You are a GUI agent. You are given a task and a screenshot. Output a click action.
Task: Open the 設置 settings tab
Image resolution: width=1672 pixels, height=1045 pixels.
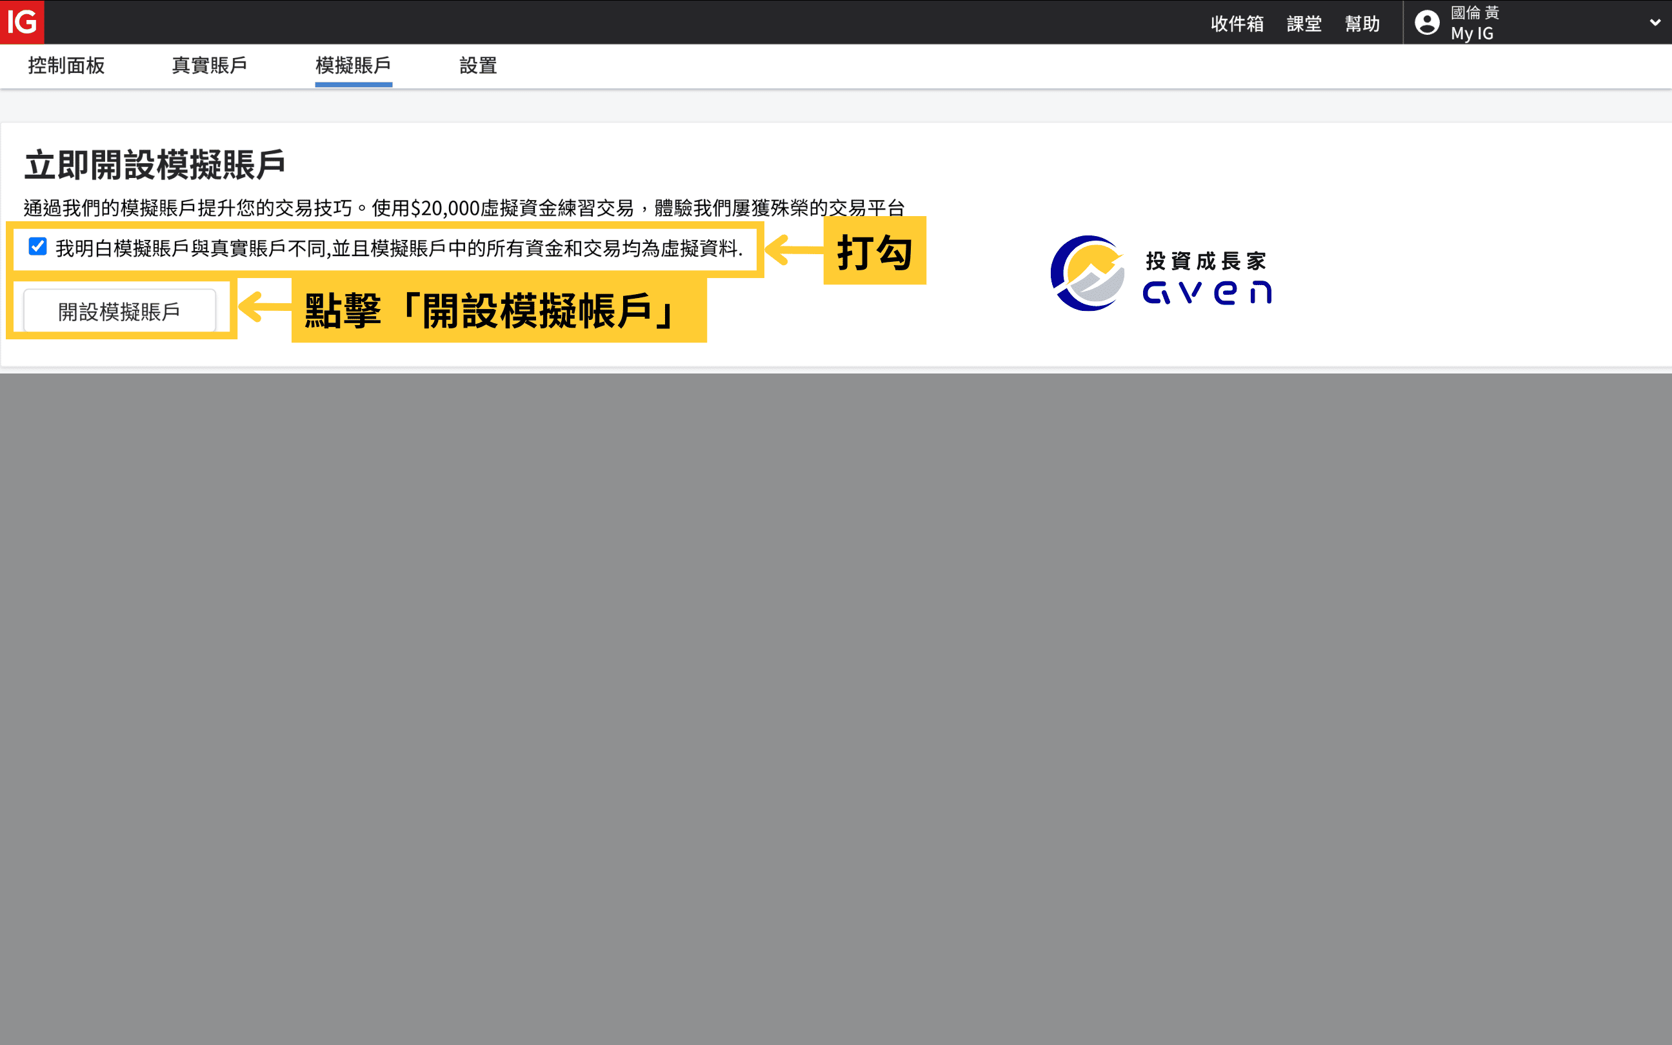(x=478, y=66)
